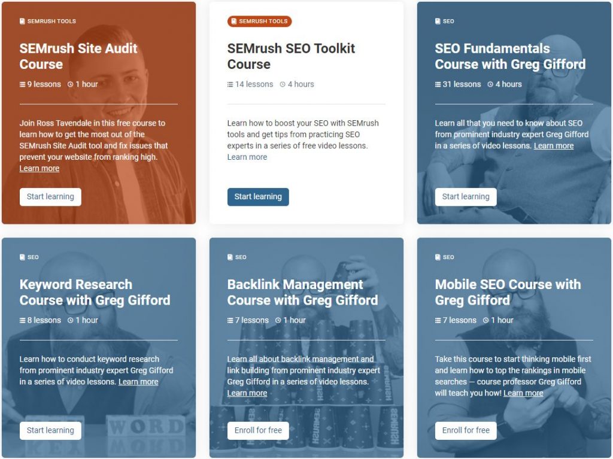Click the lessons list icon on Backlink Management card

[x=230, y=321]
